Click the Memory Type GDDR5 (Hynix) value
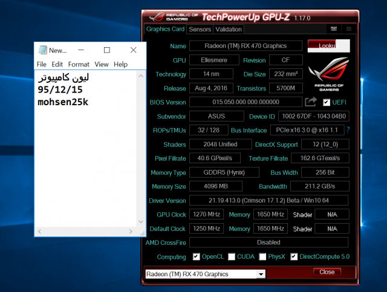Image resolution: width=387 pixels, height=292 pixels. [x=224, y=172]
